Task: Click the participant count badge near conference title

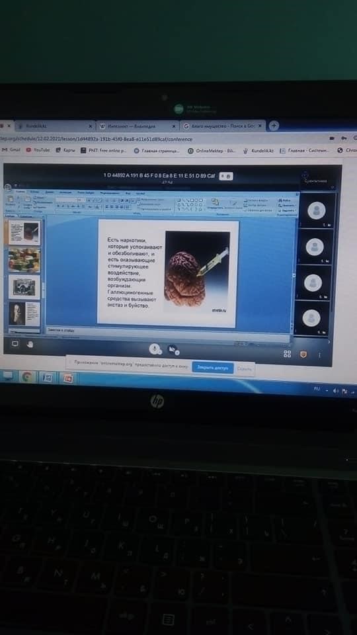Action: (x=226, y=176)
